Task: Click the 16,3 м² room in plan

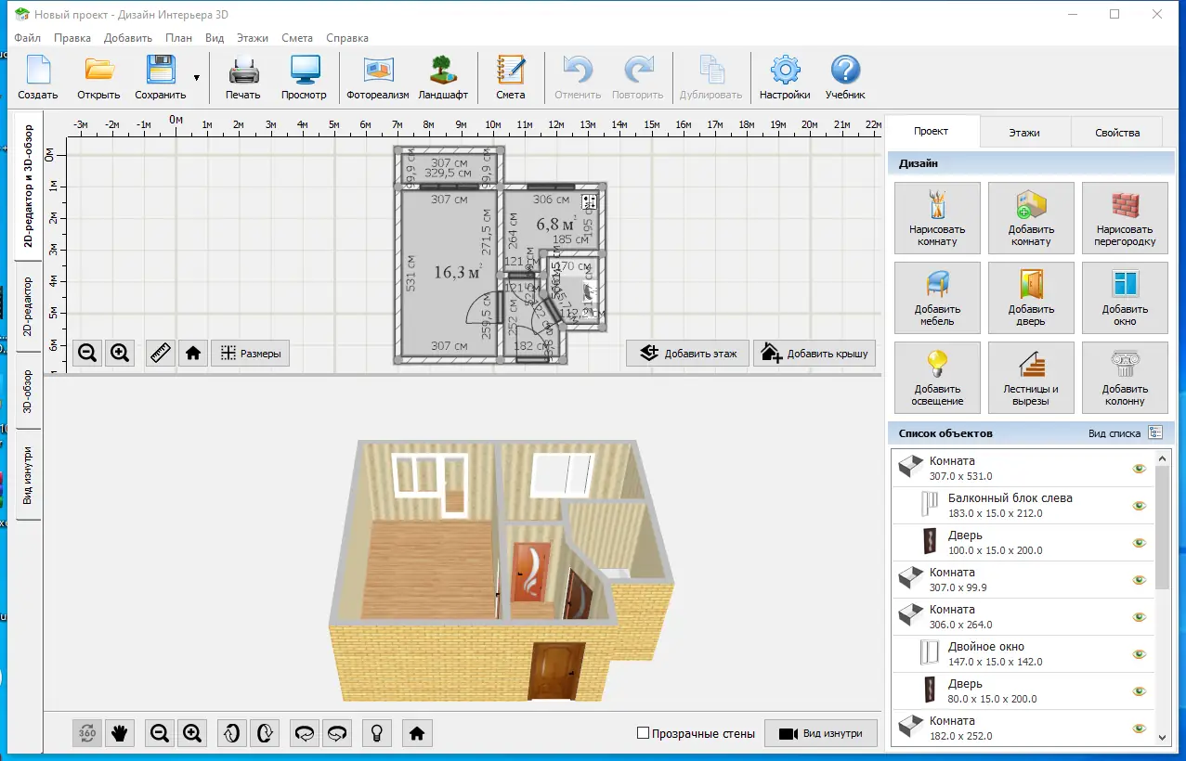Action: tap(449, 273)
